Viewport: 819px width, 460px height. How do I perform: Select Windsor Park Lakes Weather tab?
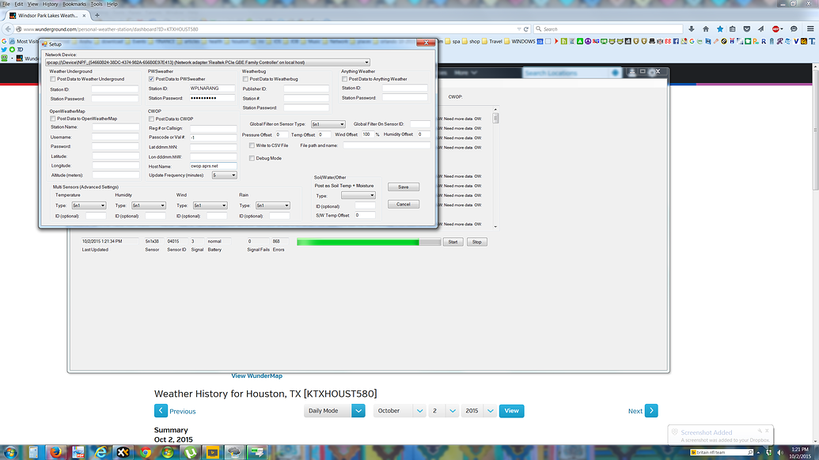click(x=47, y=16)
